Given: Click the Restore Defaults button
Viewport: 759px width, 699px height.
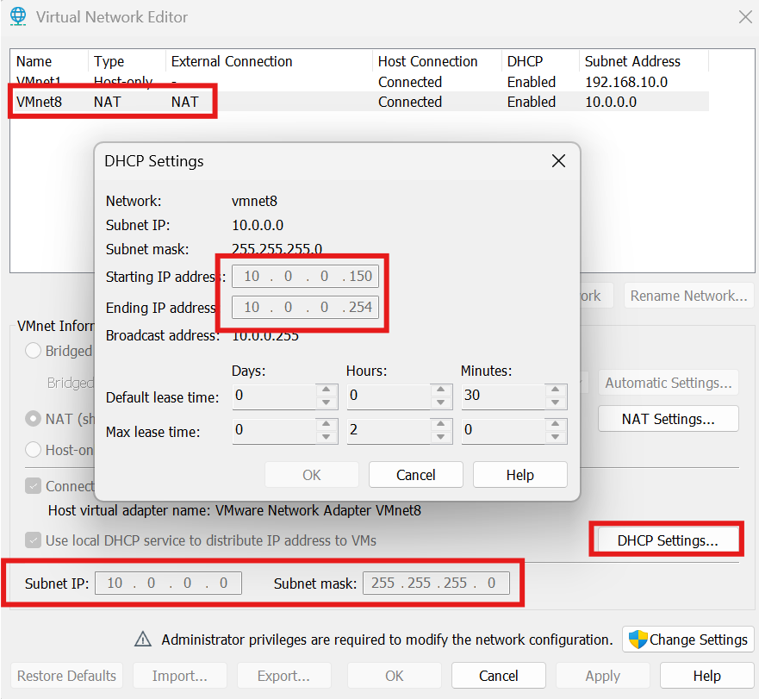Looking at the screenshot, I should [66, 675].
